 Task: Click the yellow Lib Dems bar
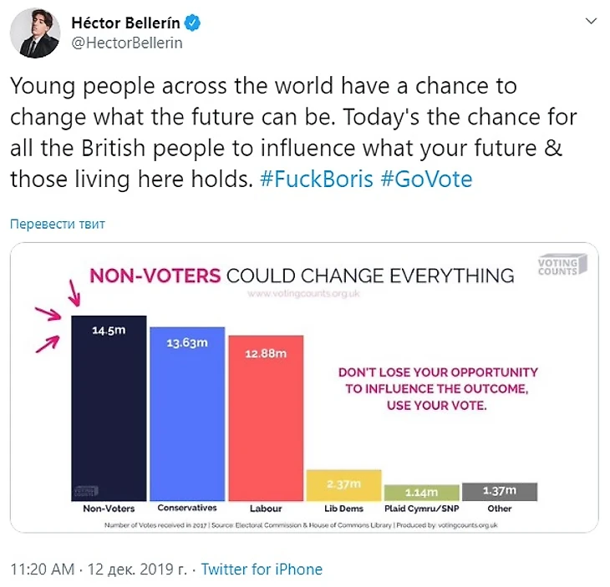click(x=343, y=484)
